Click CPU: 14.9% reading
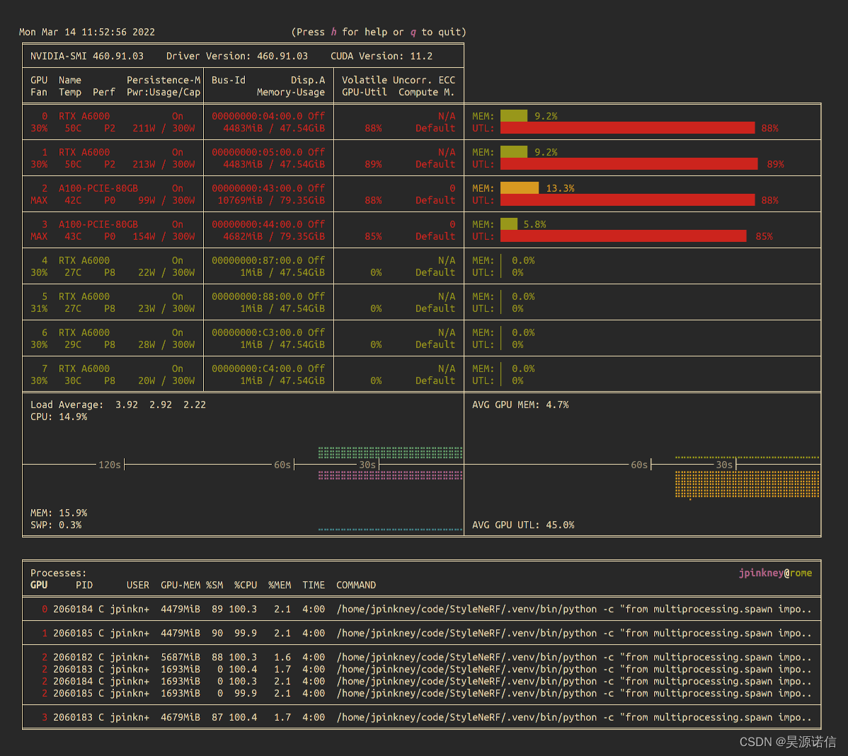 click(x=59, y=417)
